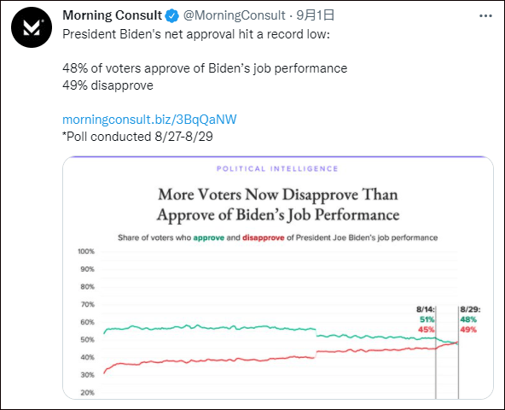This screenshot has width=505, height=410.
Task: Open the @MorningConsult handle link
Action: coord(234,15)
